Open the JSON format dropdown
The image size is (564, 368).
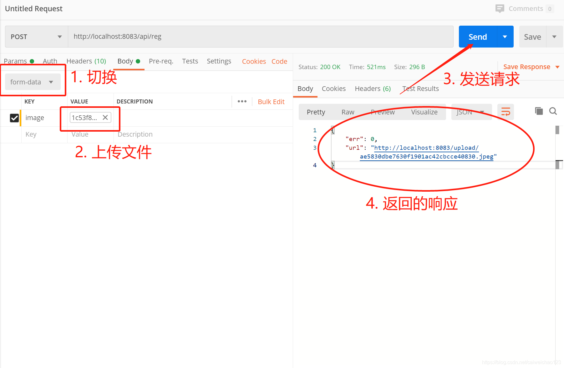tap(471, 112)
